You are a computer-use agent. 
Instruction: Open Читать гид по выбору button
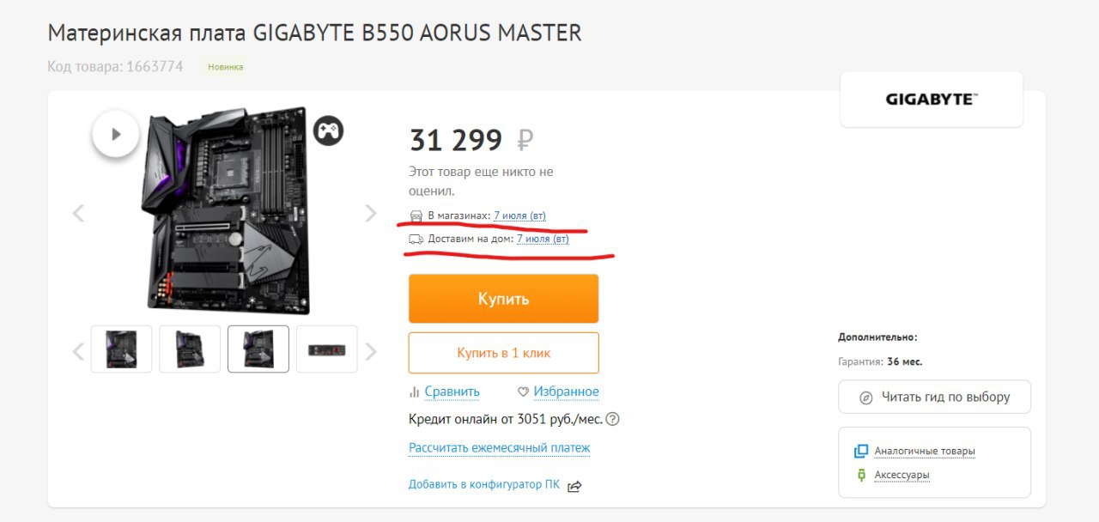[x=935, y=398]
